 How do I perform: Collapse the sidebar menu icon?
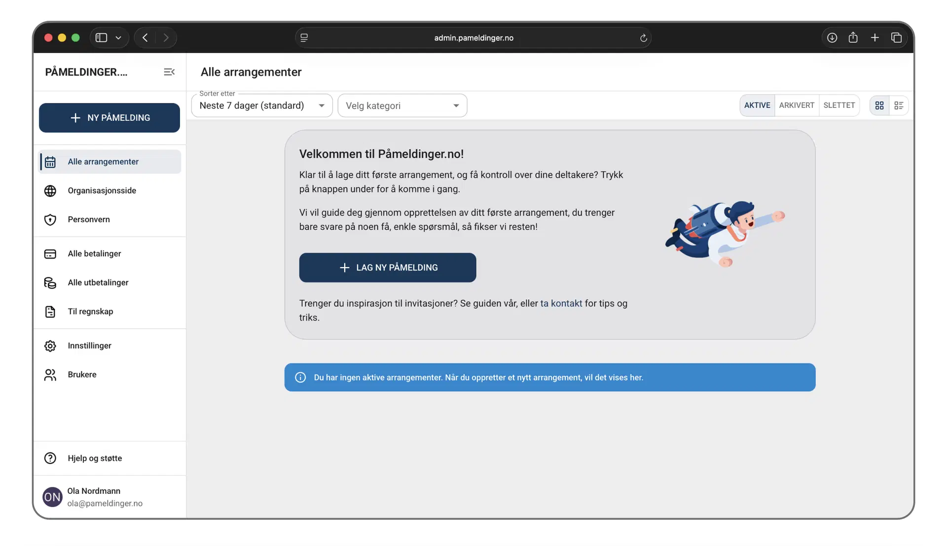pos(169,72)
